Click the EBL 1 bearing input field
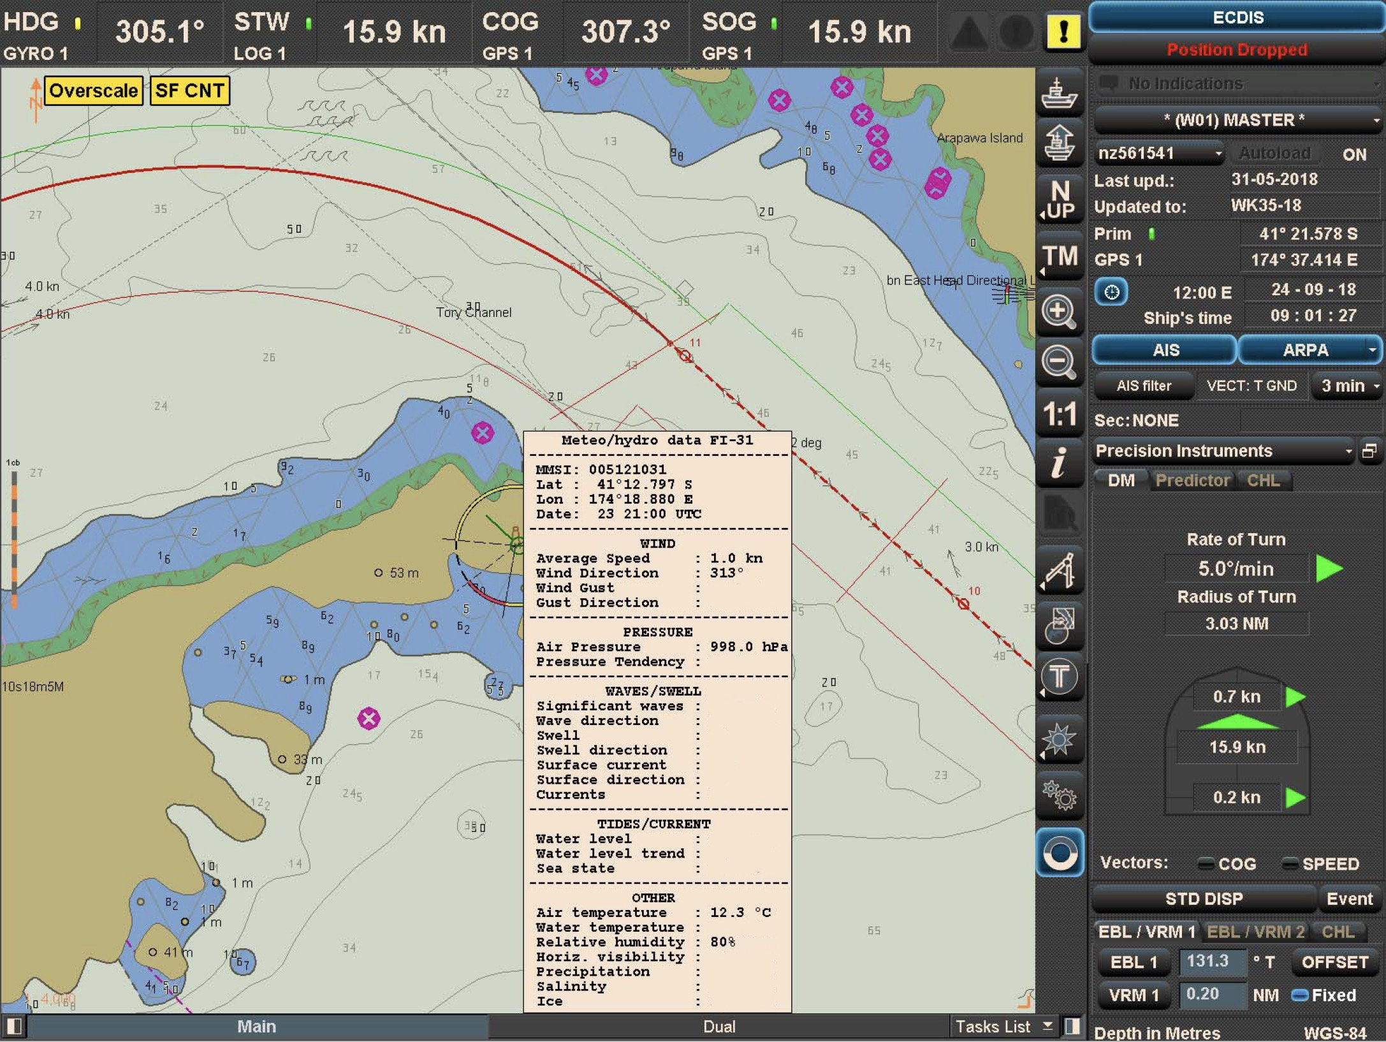Screen dimensions: 1386x1042 pos(1212,962)
